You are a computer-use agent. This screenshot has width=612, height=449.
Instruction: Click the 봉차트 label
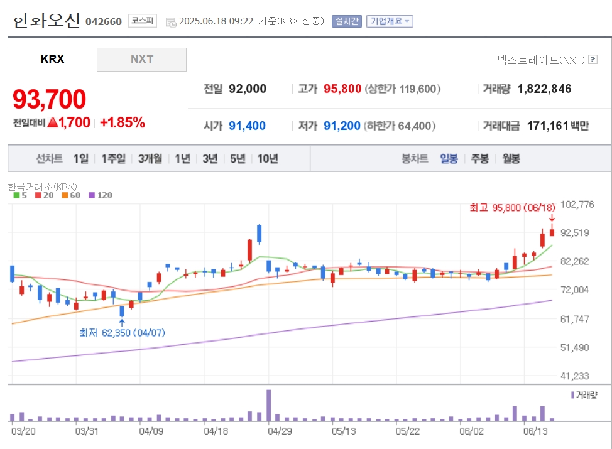[415, 159]
